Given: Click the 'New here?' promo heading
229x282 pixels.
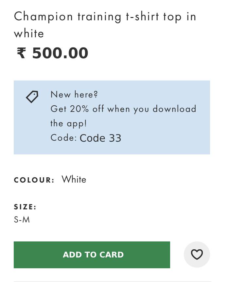Looking at the screenshot, I should (74, 95).
